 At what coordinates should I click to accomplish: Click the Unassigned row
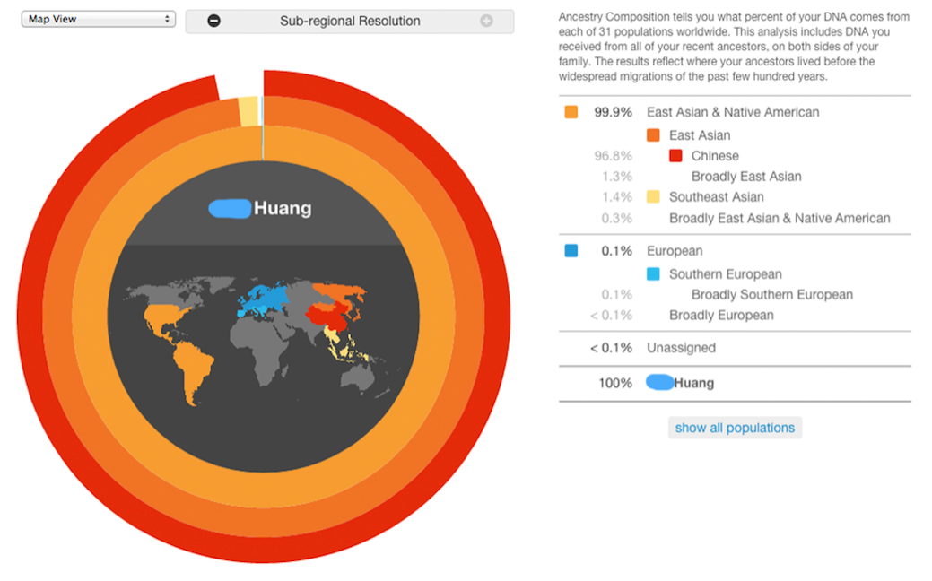tap(681, 348)
